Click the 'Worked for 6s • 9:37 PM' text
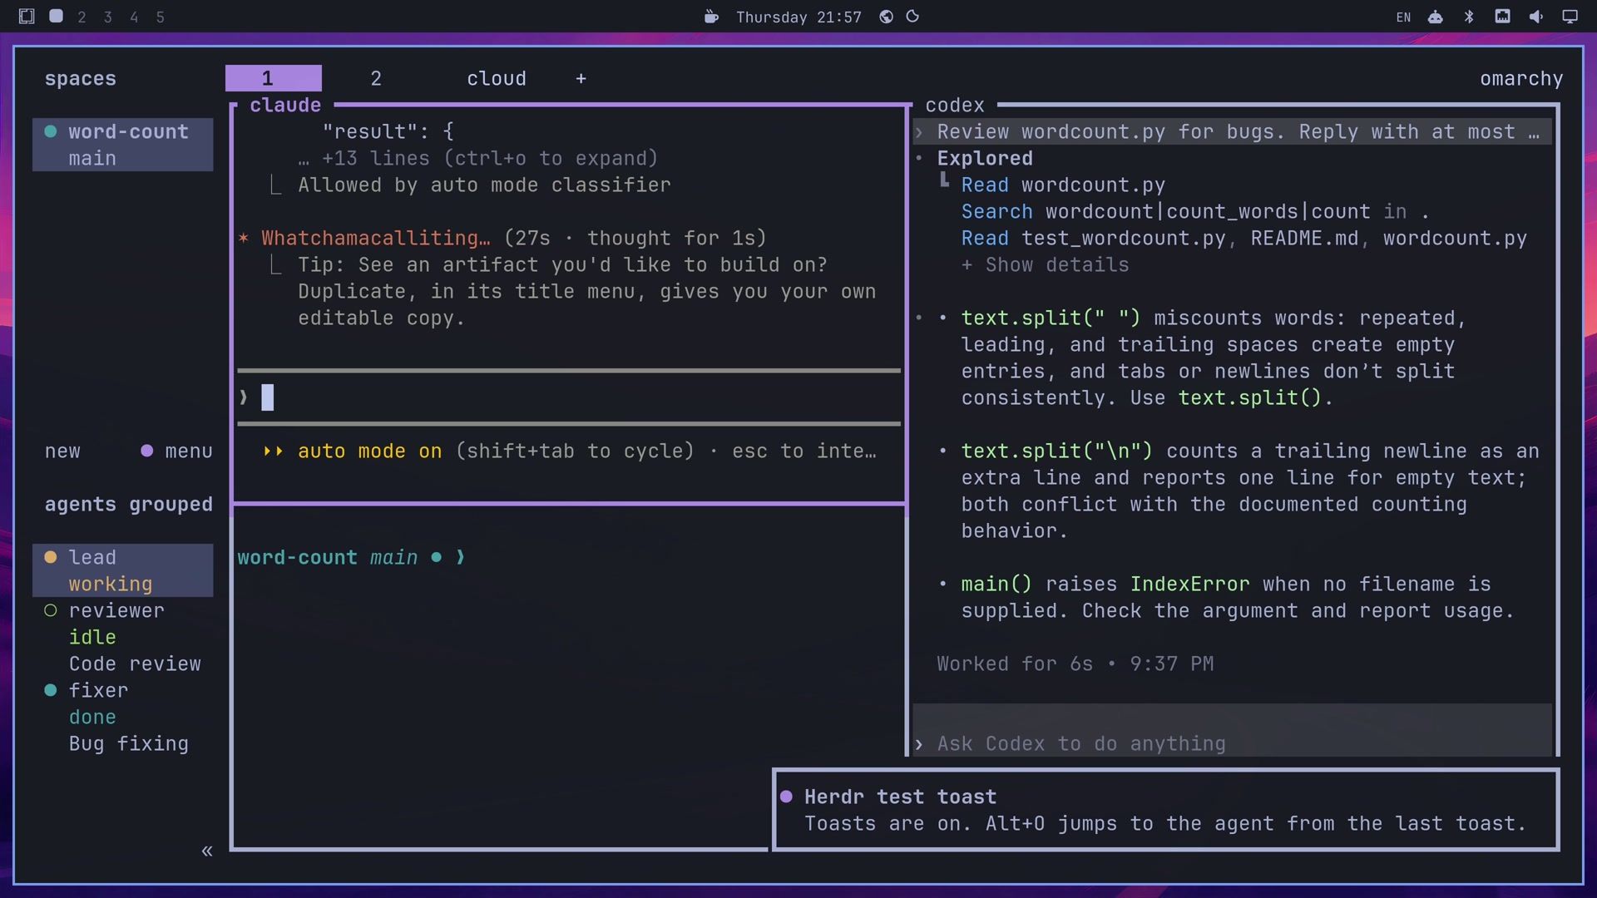Image resolution: width=1597 pixels, height=898 pixels. [x=1075, y=664]
